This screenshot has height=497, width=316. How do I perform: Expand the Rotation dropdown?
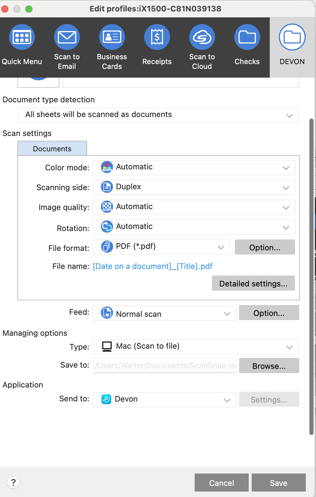[x=194, y=227]
